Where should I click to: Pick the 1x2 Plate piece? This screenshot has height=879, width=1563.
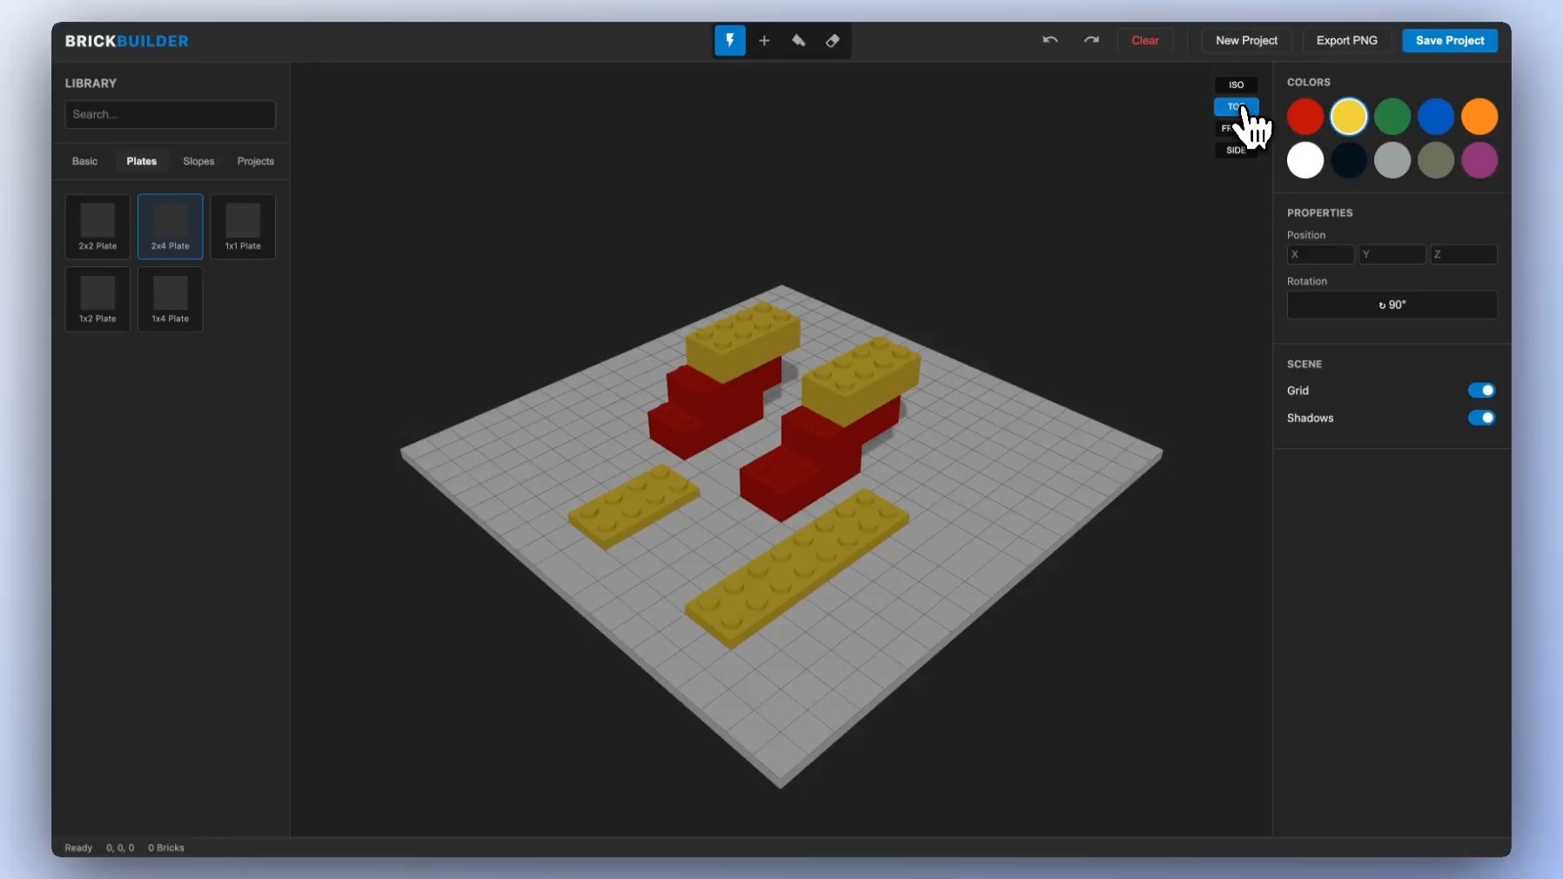[x=97, y=299]
